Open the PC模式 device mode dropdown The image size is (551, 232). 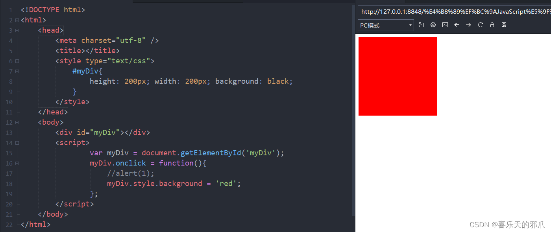[386, 25]
